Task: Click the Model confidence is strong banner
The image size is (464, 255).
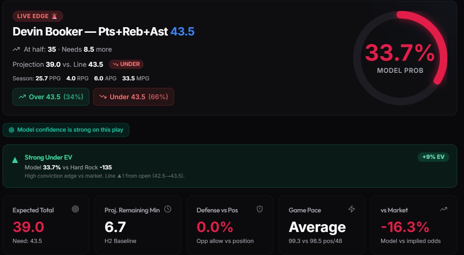Action: coord(66,130)
